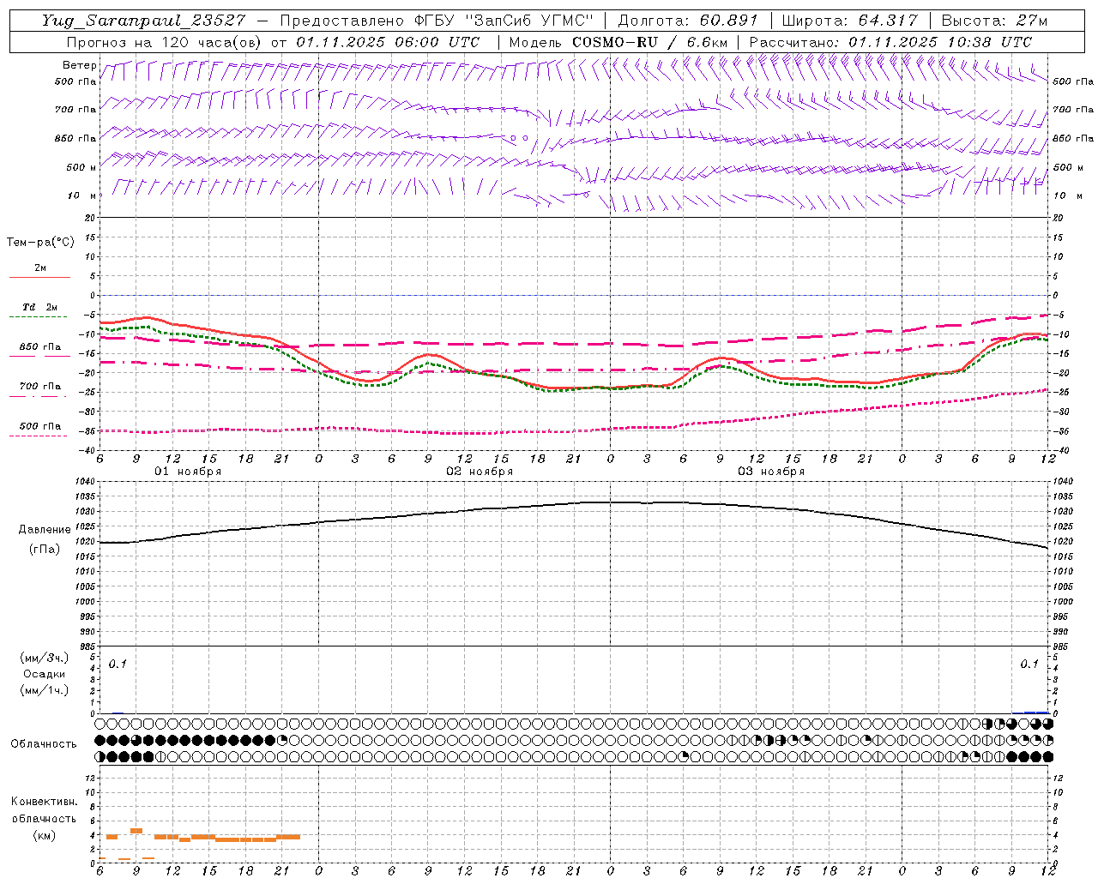Click the 500 гПа temperature legend label
Screen dimensions: 1098x878
40,426
